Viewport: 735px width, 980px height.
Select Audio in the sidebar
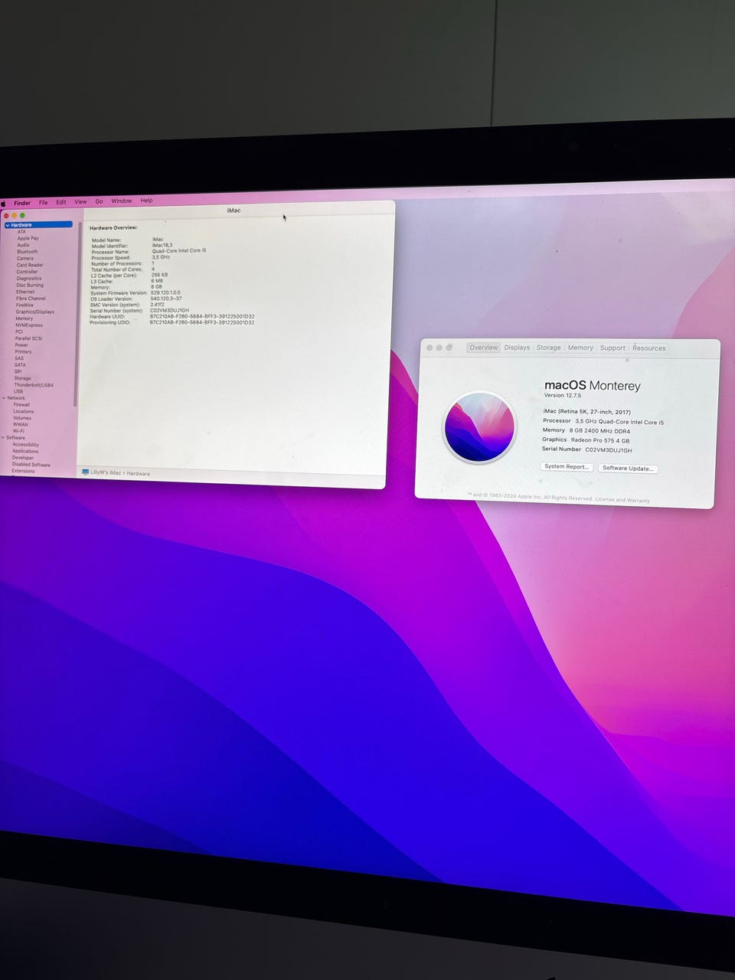[x=23, y=245]
